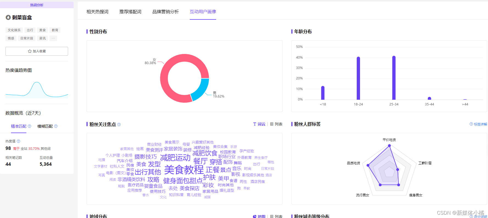Click the 地图 pie icon
Image resolution: width=488 pixels, height=218 pixels.
(255, 216)
